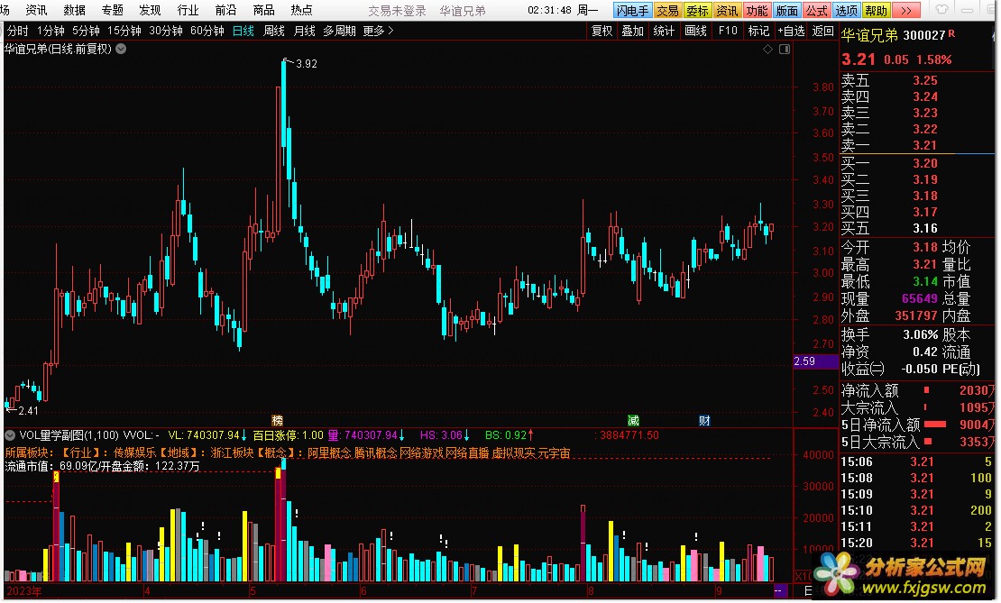Select the 画线 drawing tool
This screenshot has width=1001, height=603.
click(696, 31)
